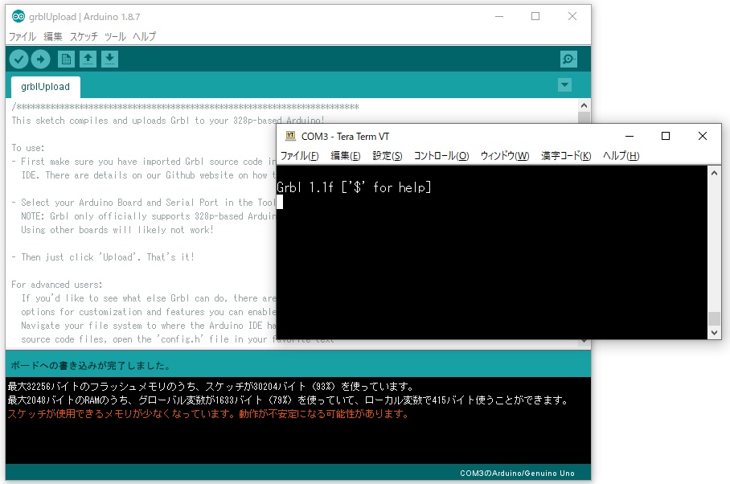Click the Open sketch icon
730x484 pixels.
pyautogui.click(x=88, y=59)
